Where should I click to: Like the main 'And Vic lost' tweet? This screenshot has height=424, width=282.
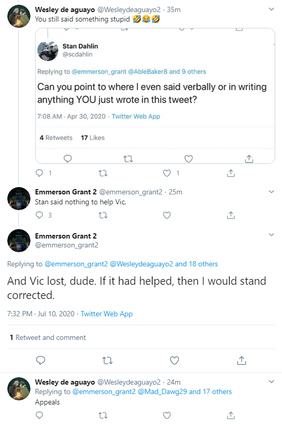pos(175,360)
